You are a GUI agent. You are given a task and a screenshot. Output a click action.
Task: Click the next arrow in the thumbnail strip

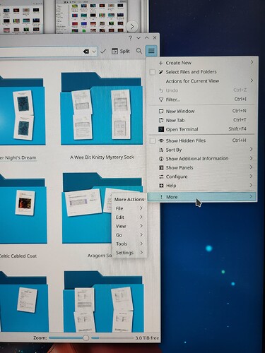click(132, 26)
